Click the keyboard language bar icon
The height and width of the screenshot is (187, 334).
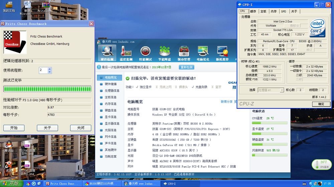tap(304, 184)
